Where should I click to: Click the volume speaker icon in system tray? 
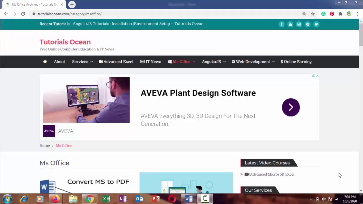pyautogui.click(x=324, y=199)
